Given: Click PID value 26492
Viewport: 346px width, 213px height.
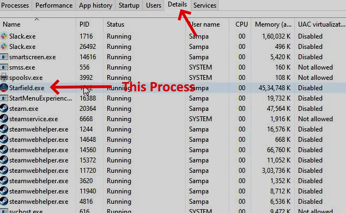Looking at the screenshot, I should [88, 47].
